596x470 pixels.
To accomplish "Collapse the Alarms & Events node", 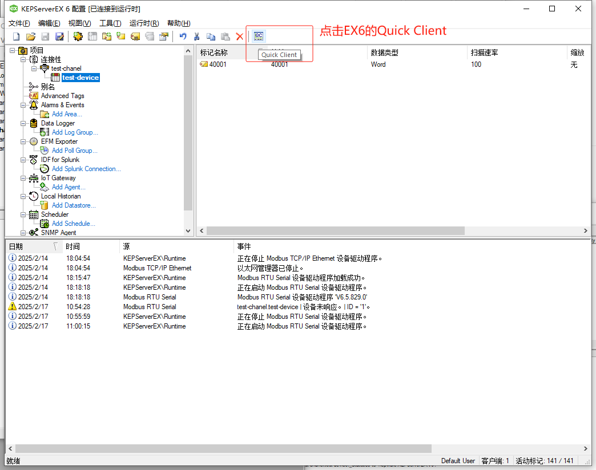I will (x=23, y=105).
